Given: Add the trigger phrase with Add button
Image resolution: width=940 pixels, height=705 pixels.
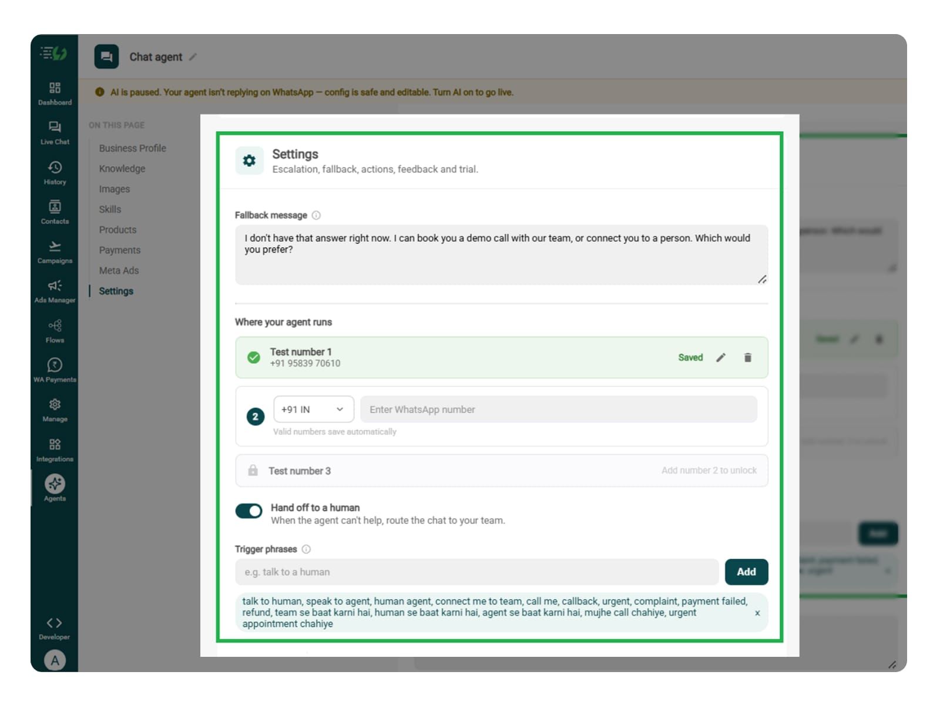Looking at the screenshot, I should tap(746, 572).
